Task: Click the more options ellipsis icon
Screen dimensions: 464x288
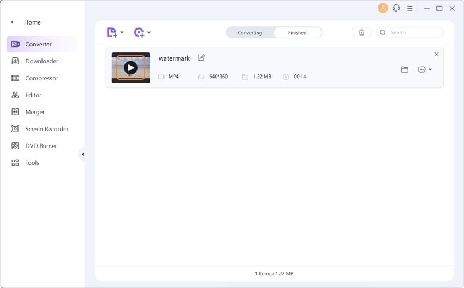Action: click(x=421, y=69)
